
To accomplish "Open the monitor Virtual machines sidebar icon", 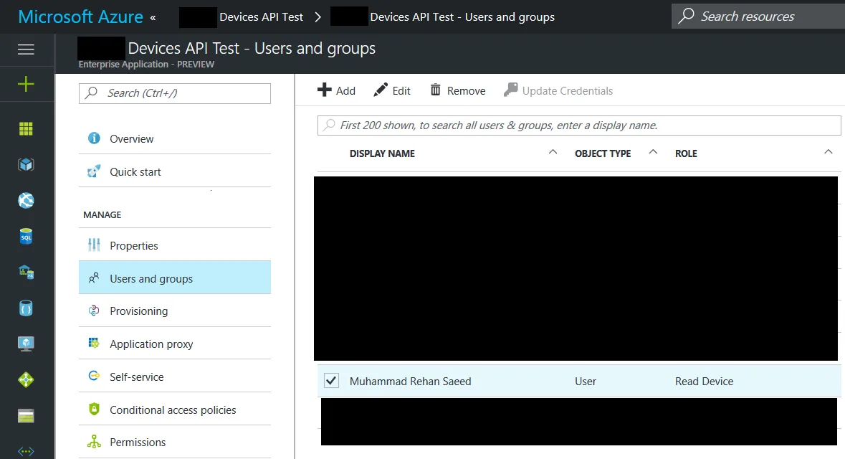I will point(26,344).
